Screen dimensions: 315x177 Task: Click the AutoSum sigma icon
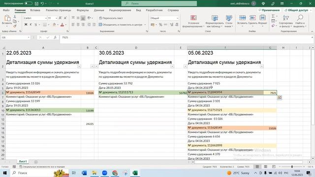pyautogui.click(x=273, y=16)
